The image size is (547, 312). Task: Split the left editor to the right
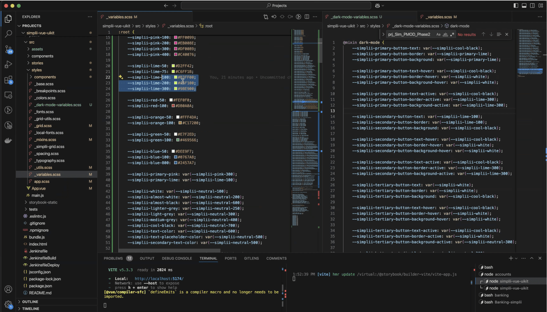click(307, 17)
